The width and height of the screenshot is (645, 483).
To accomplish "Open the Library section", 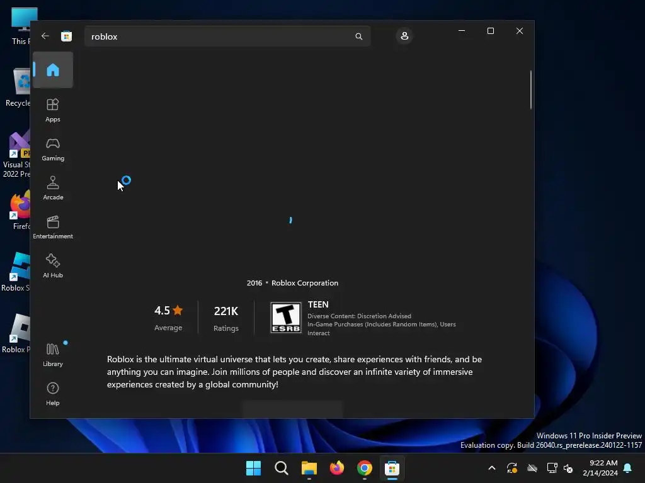I will [53, 355].
